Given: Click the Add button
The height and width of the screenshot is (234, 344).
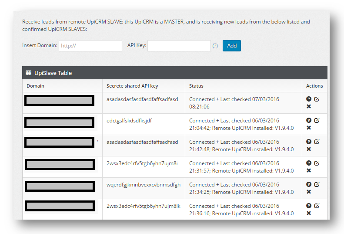Looking at the screenshot, I should [x=232, y=45].
